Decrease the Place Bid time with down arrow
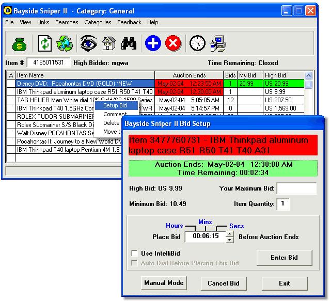This screenshot has height=301, width=330. click(x=230, y=240)
